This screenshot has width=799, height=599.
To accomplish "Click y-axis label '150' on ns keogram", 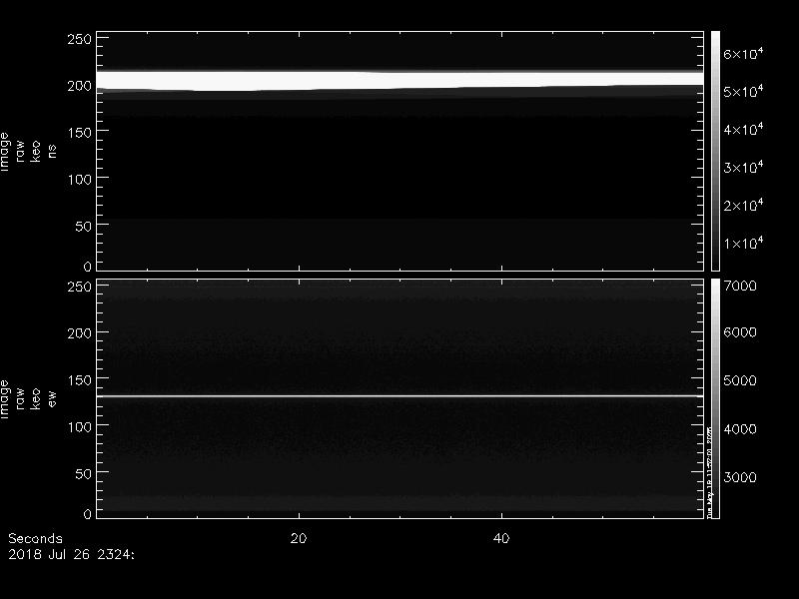I will (79, 133).
